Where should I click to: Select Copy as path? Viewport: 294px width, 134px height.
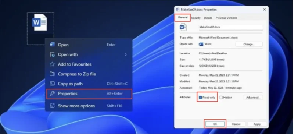coord(89,84)
